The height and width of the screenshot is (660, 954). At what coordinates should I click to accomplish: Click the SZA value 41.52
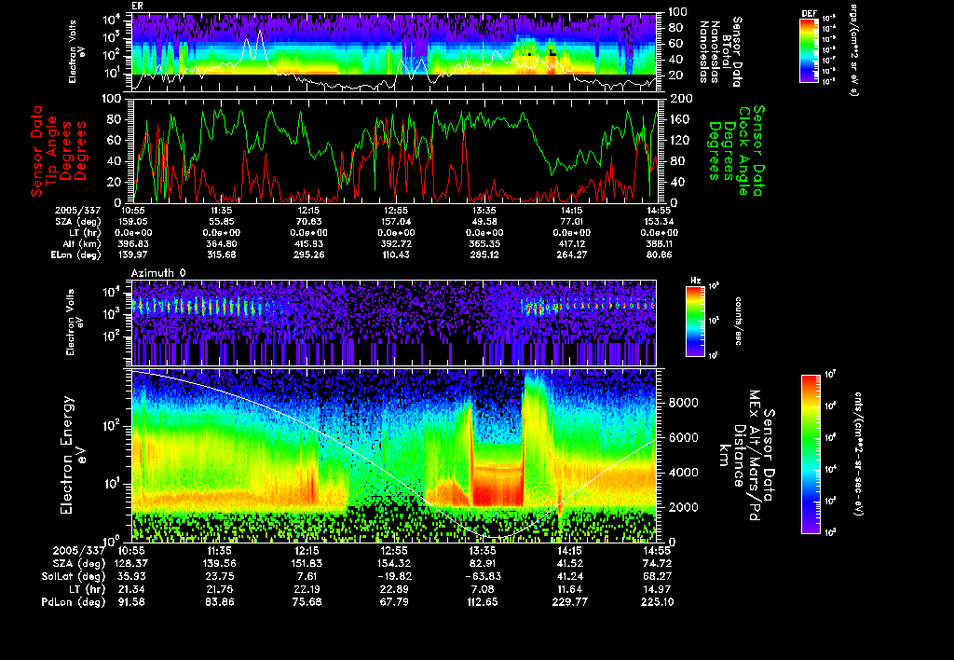pyautogui.click(x=569, y=564)
